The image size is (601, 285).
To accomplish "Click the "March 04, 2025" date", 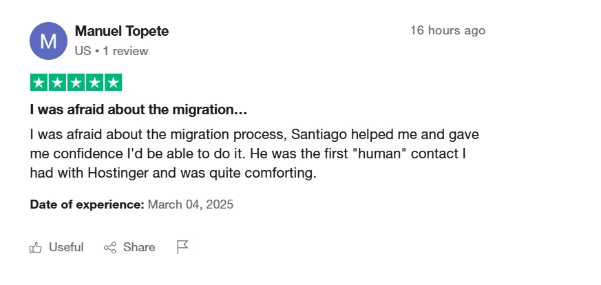I will click(x=191, y=204).
